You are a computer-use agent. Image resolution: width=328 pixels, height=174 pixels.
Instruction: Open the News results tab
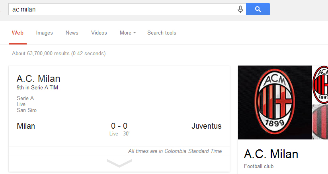tap(72, 33)
